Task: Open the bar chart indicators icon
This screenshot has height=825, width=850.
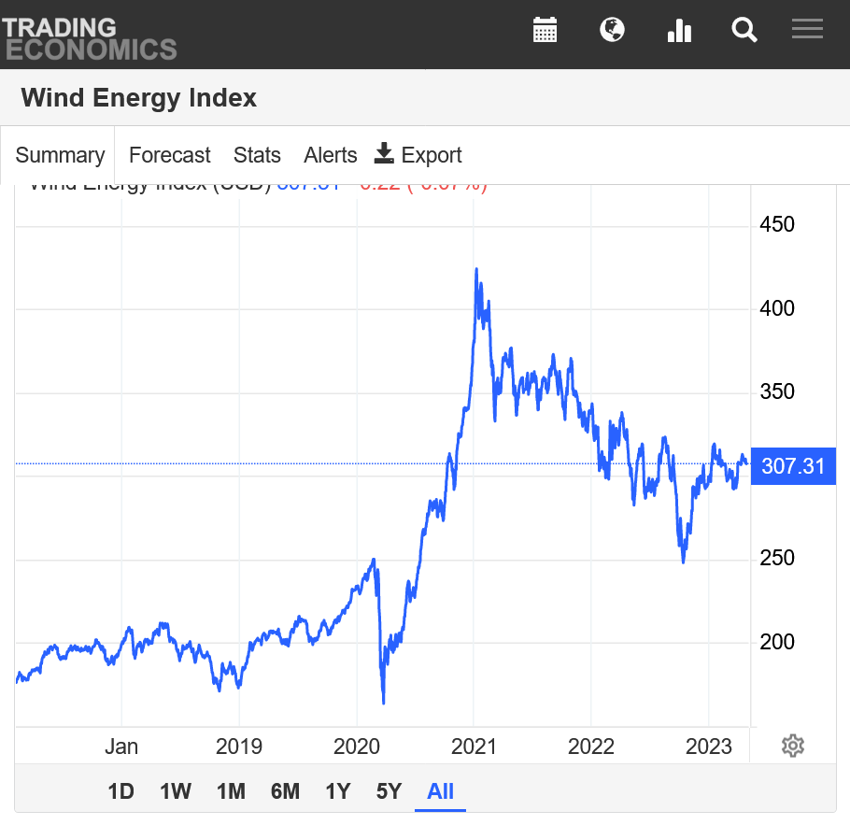Action: [x=679, y=30]
